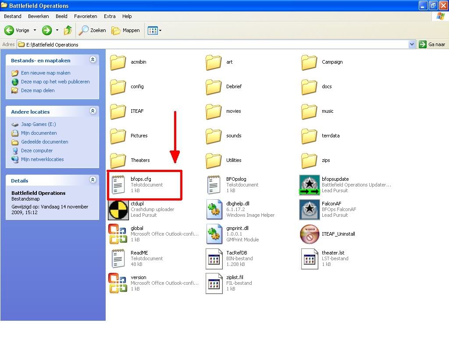The image size is (449, 337).
Task: Open the Bewerken menu
Action: 39,16
